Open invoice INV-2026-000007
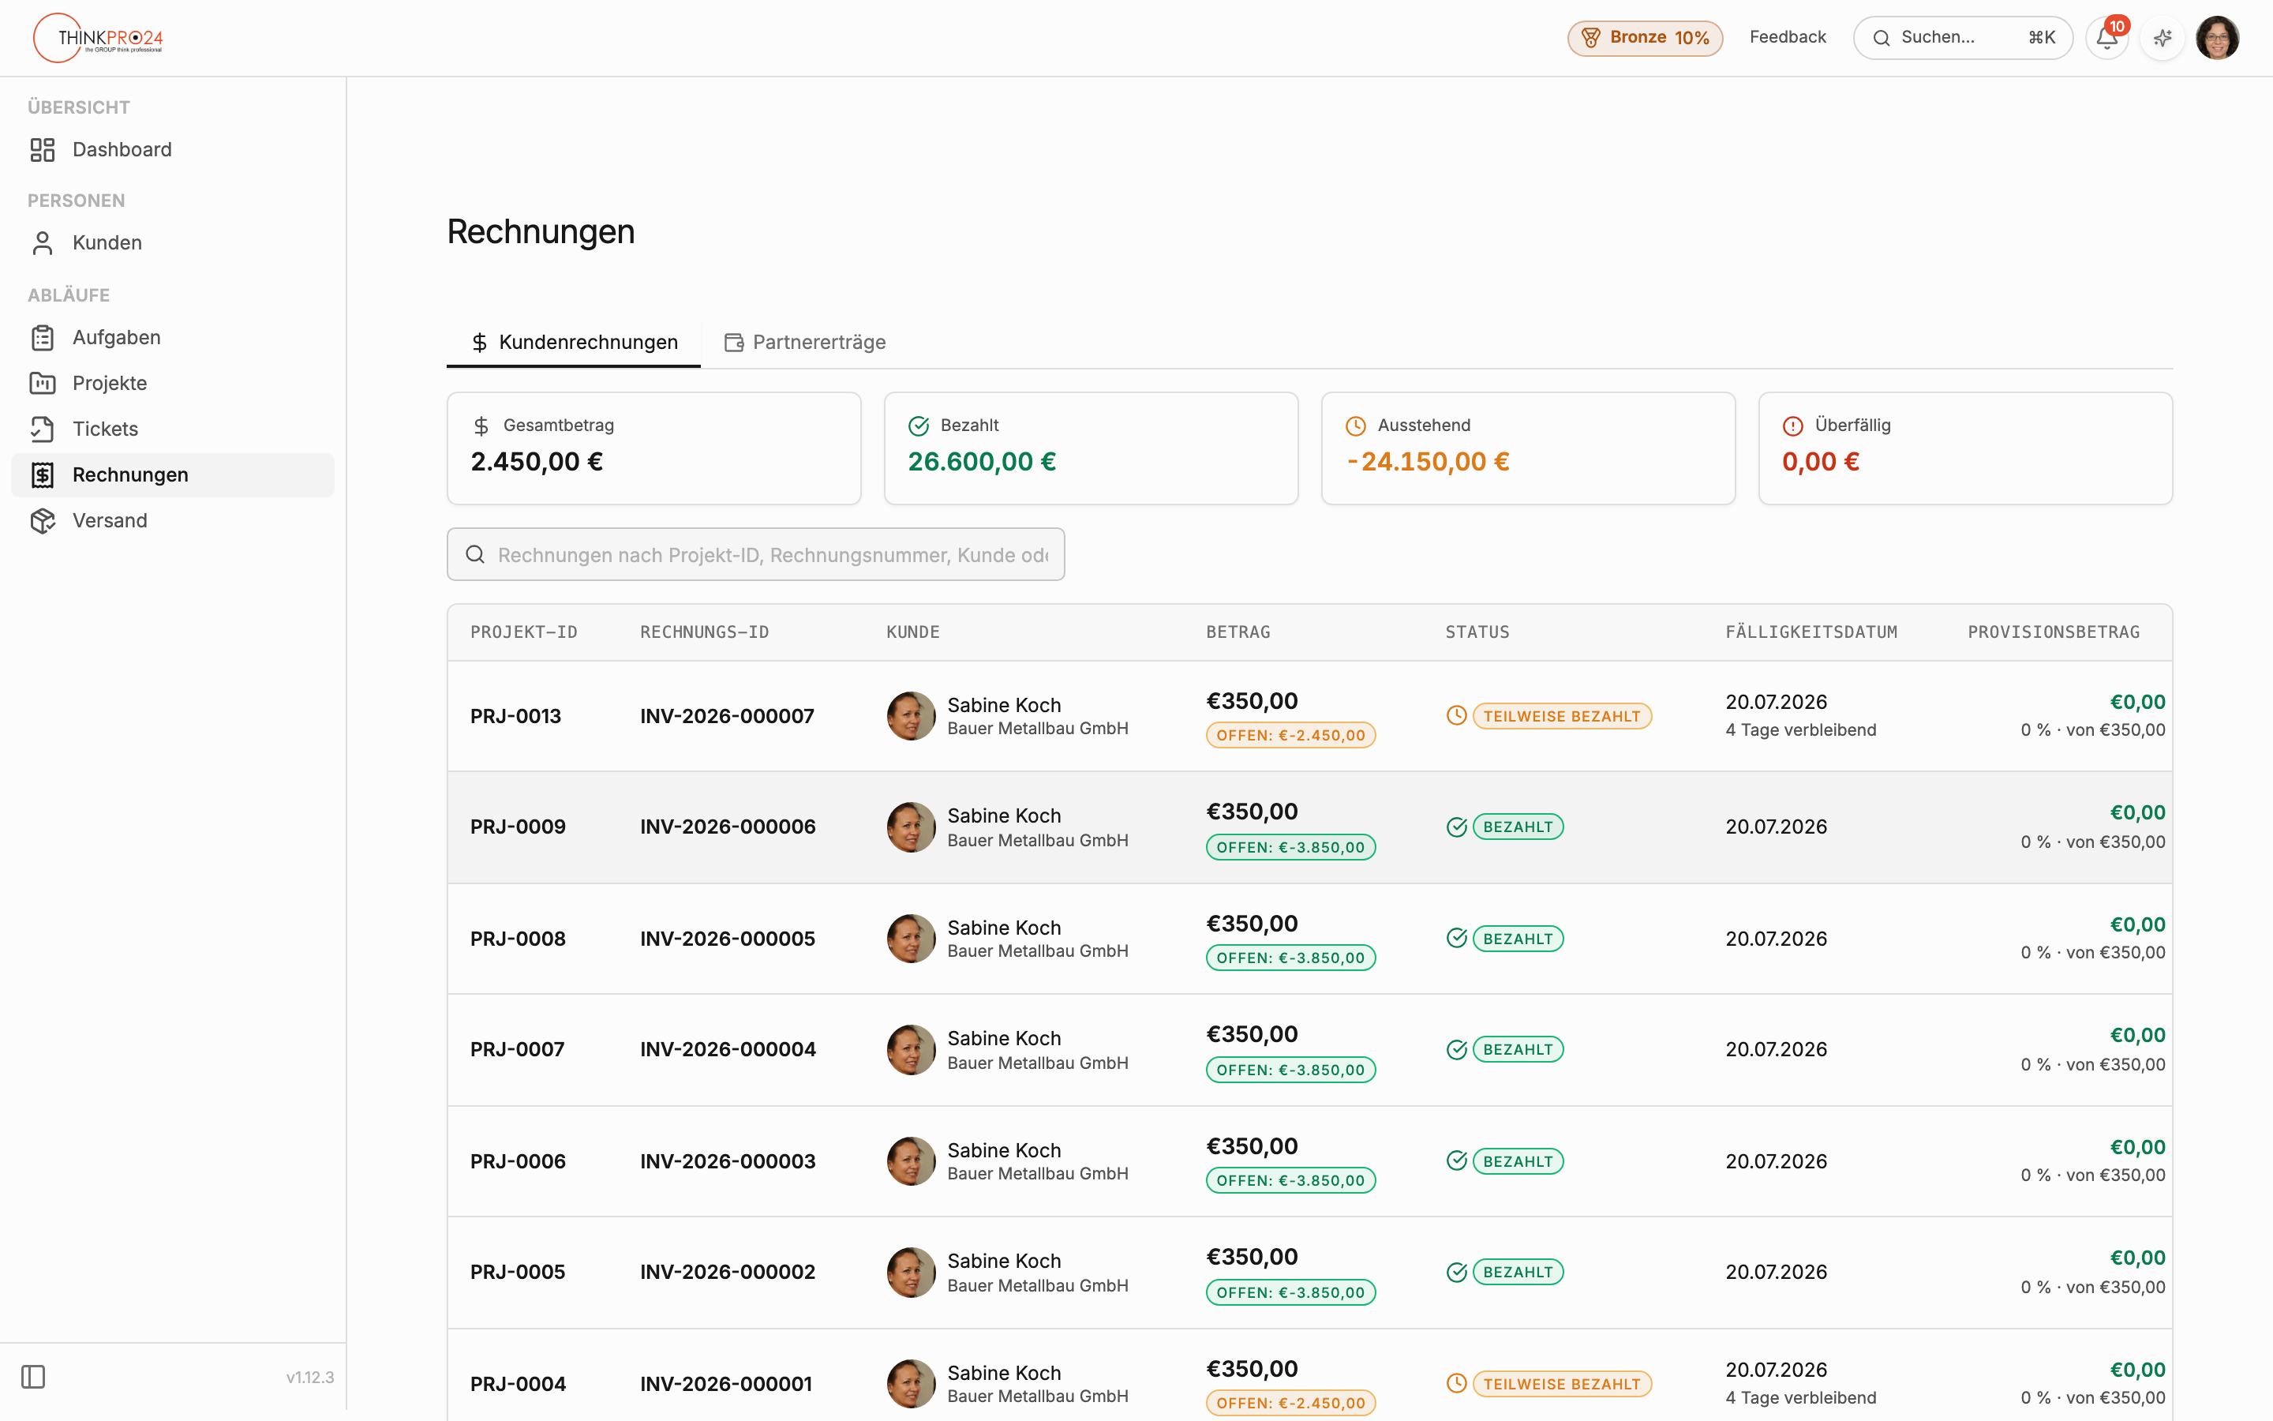2273x1421 pixels. (727, 716)
